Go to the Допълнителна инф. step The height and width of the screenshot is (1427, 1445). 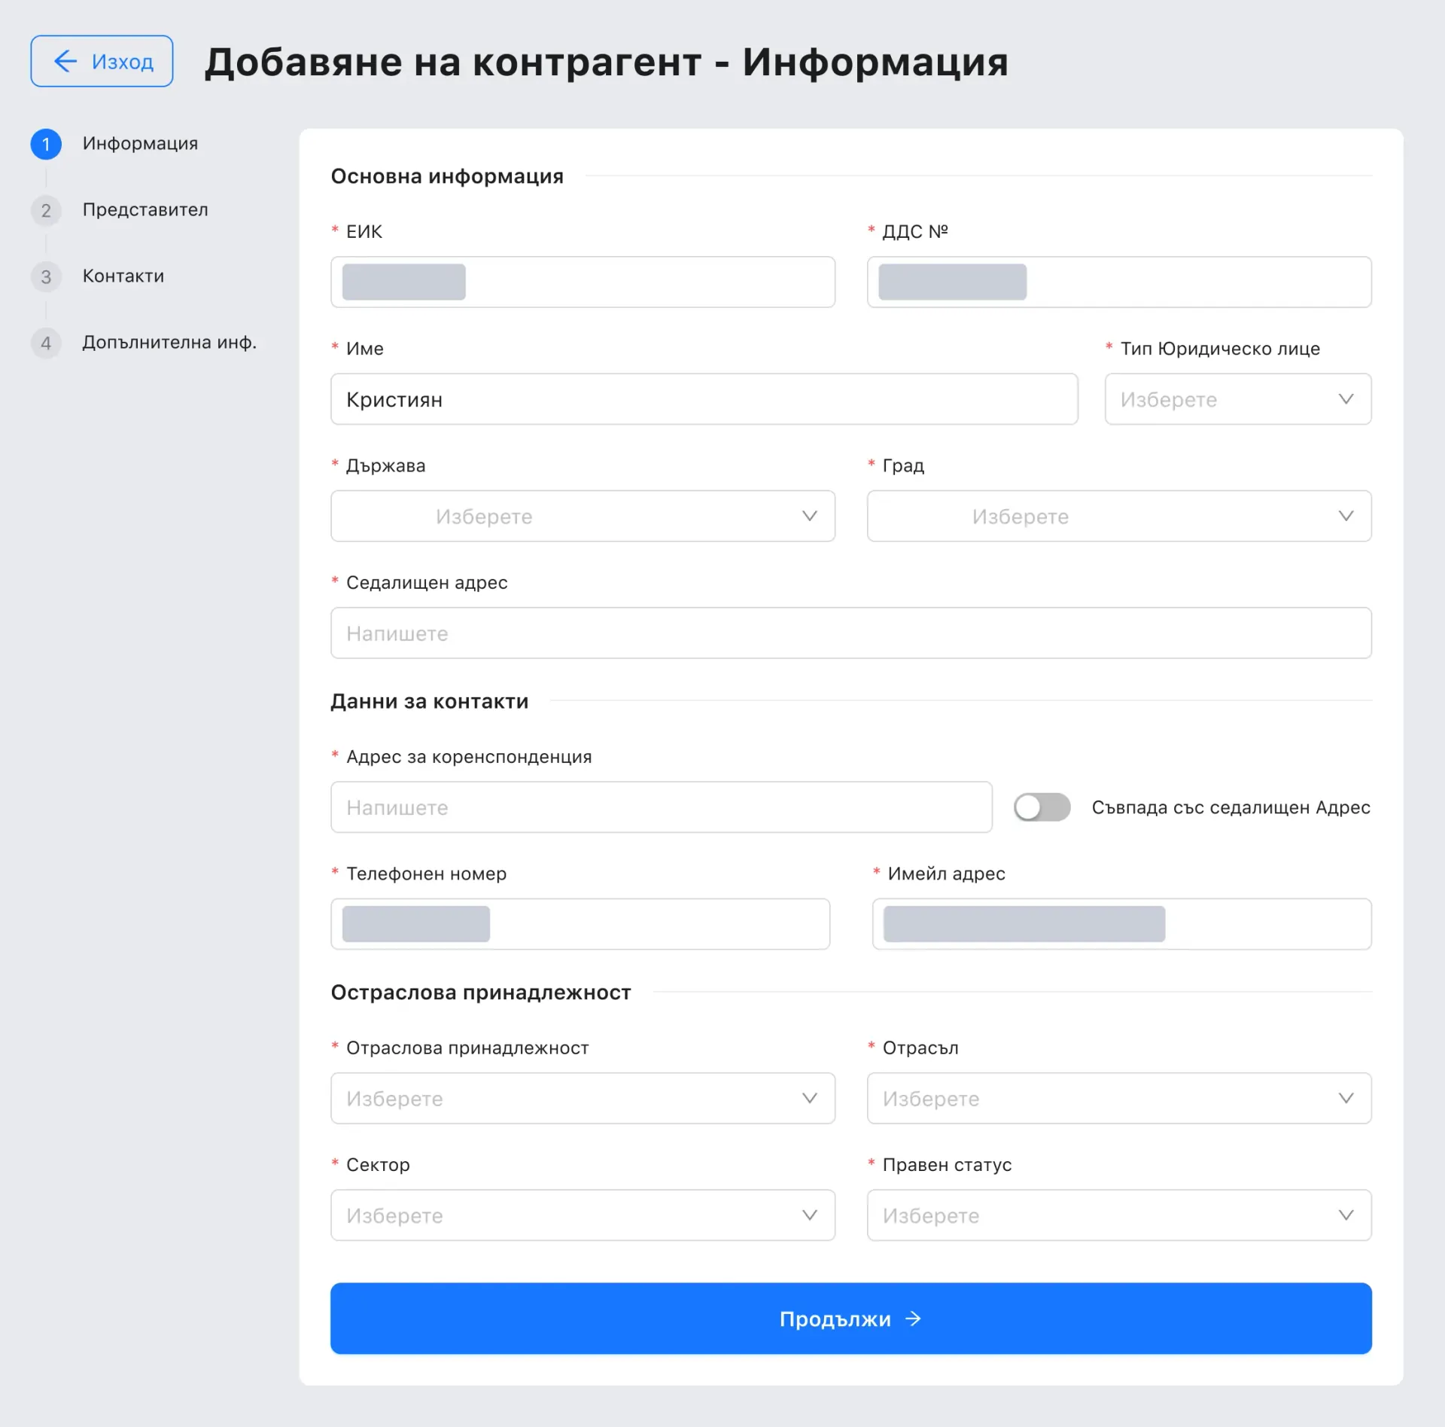[x=169, y=342]
